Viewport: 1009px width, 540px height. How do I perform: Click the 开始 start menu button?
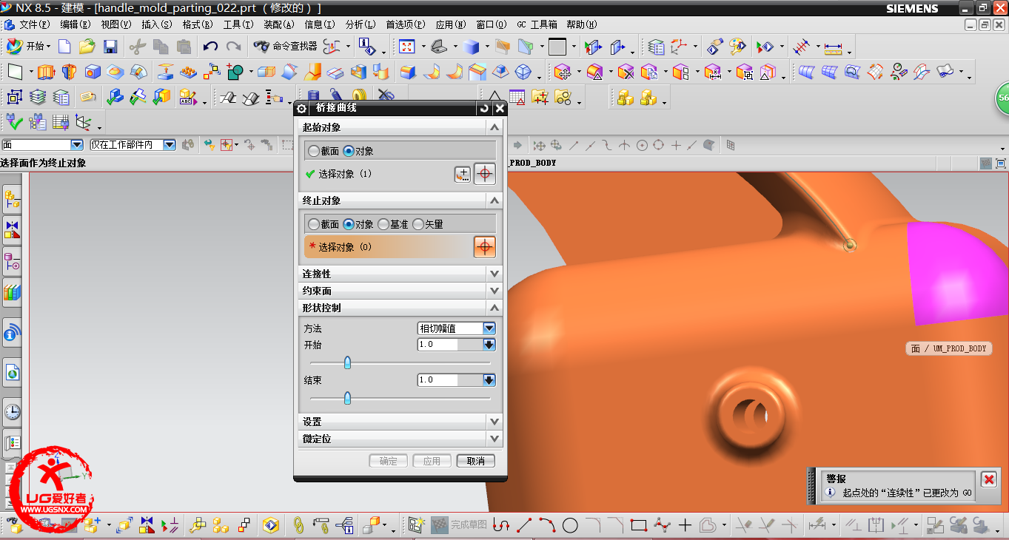pos(28,47)
